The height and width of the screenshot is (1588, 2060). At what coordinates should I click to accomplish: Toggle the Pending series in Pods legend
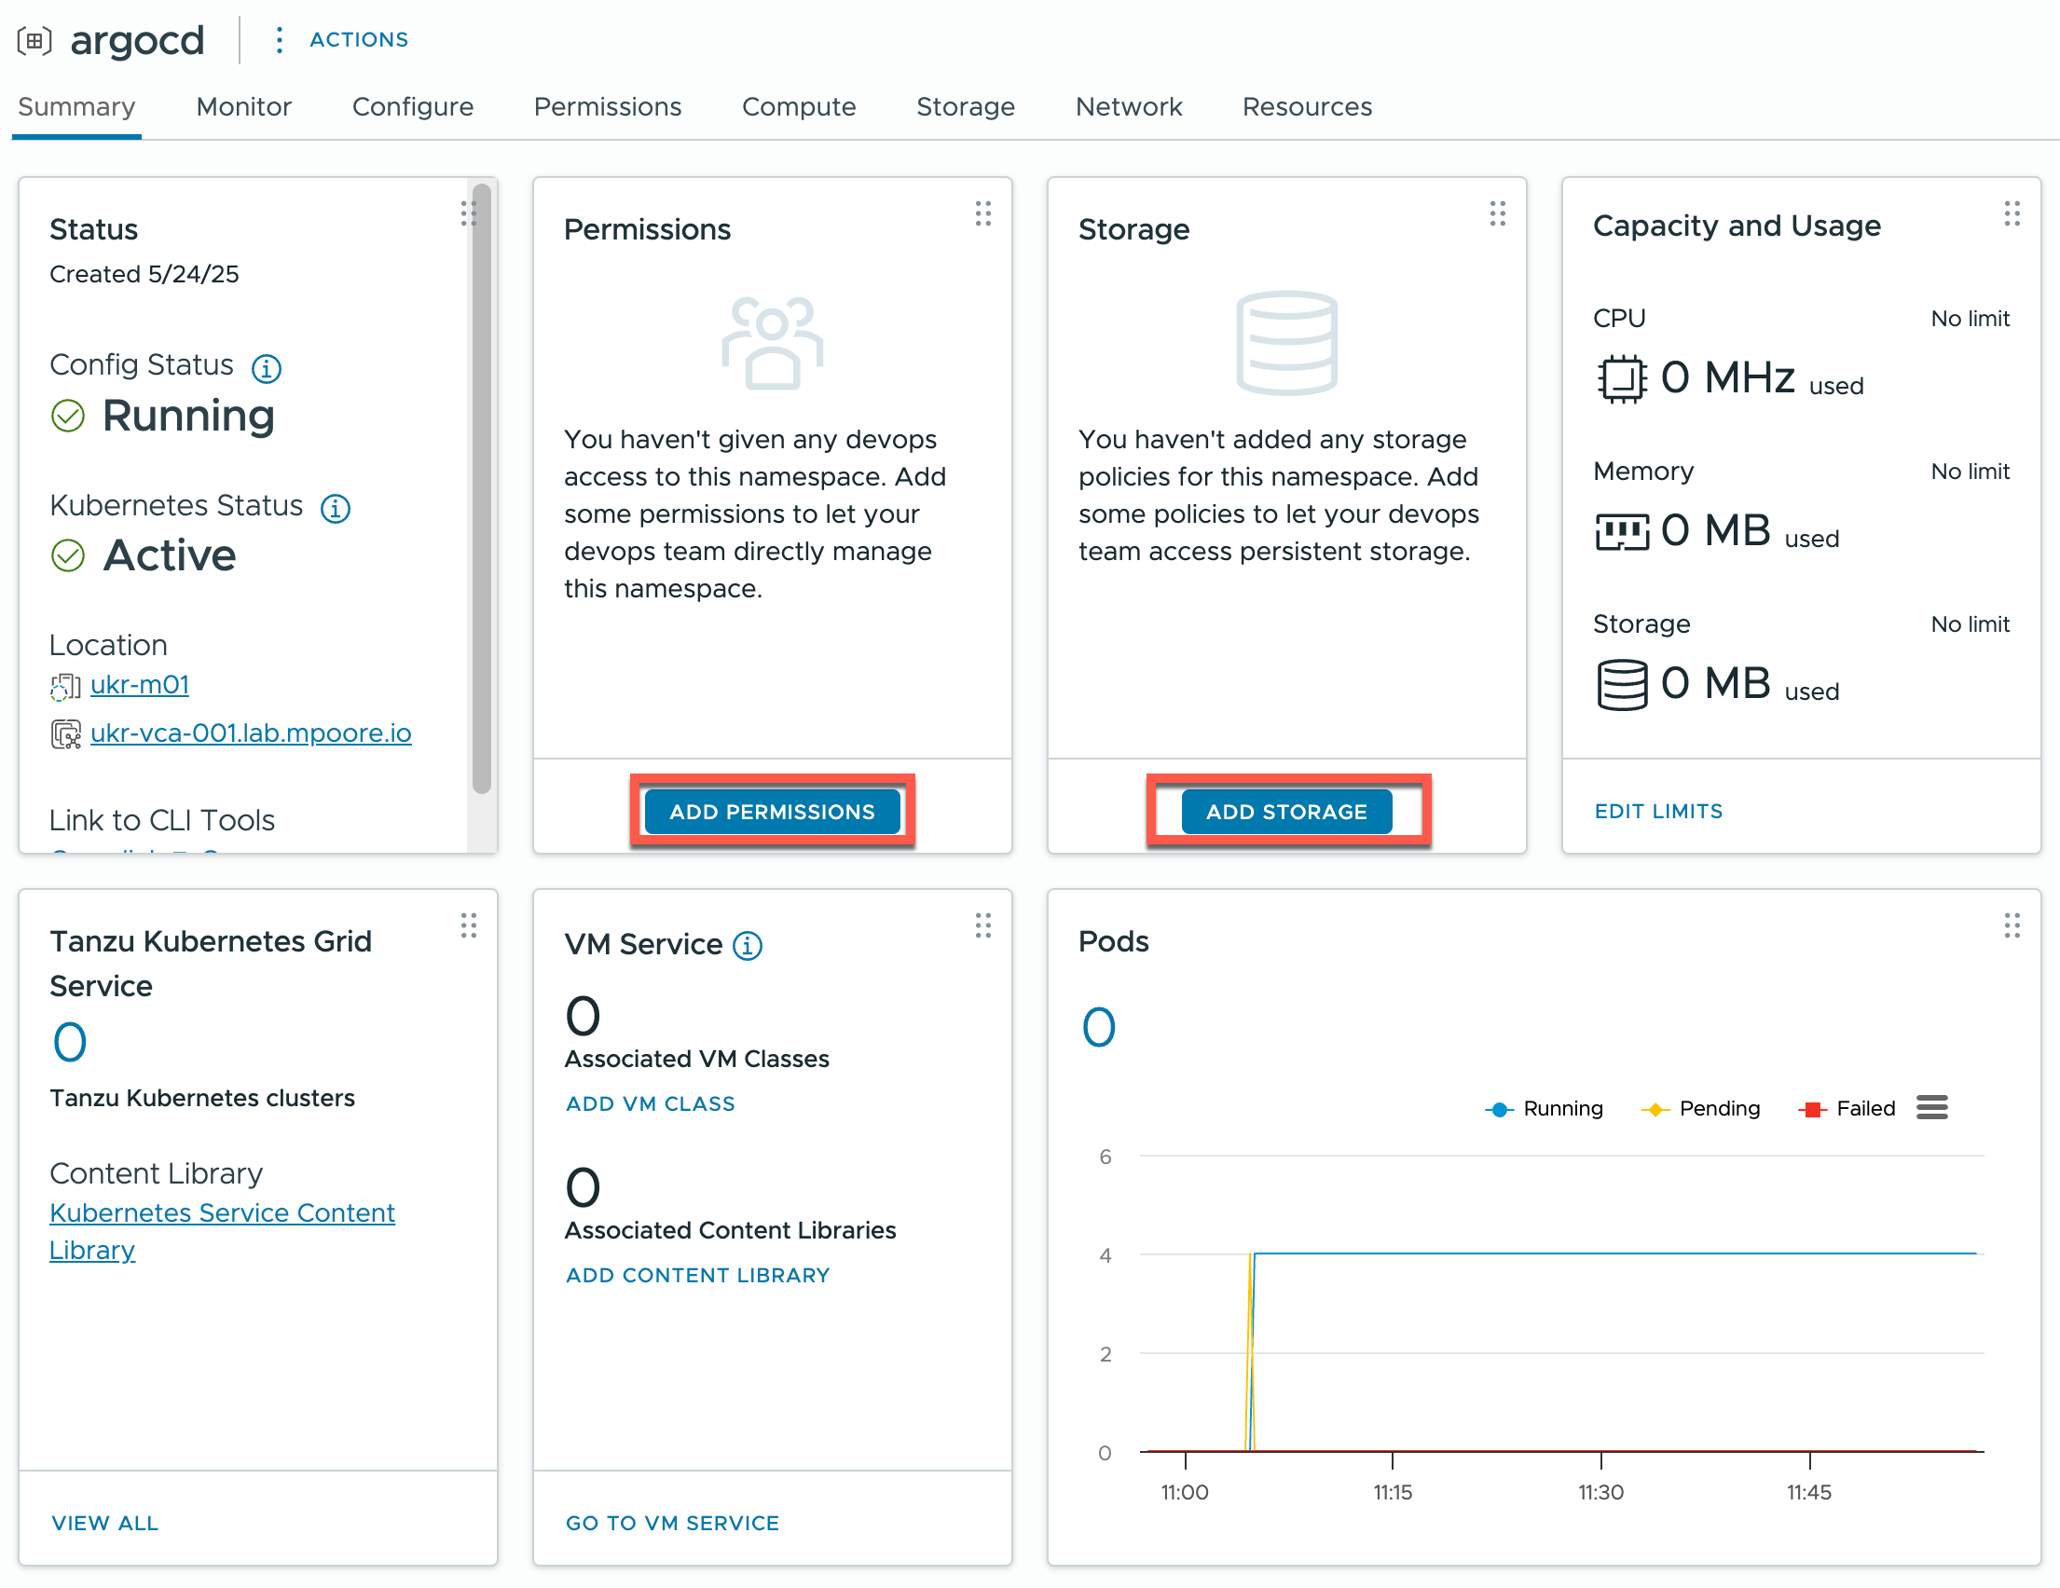click(x=1700, y=1109)
